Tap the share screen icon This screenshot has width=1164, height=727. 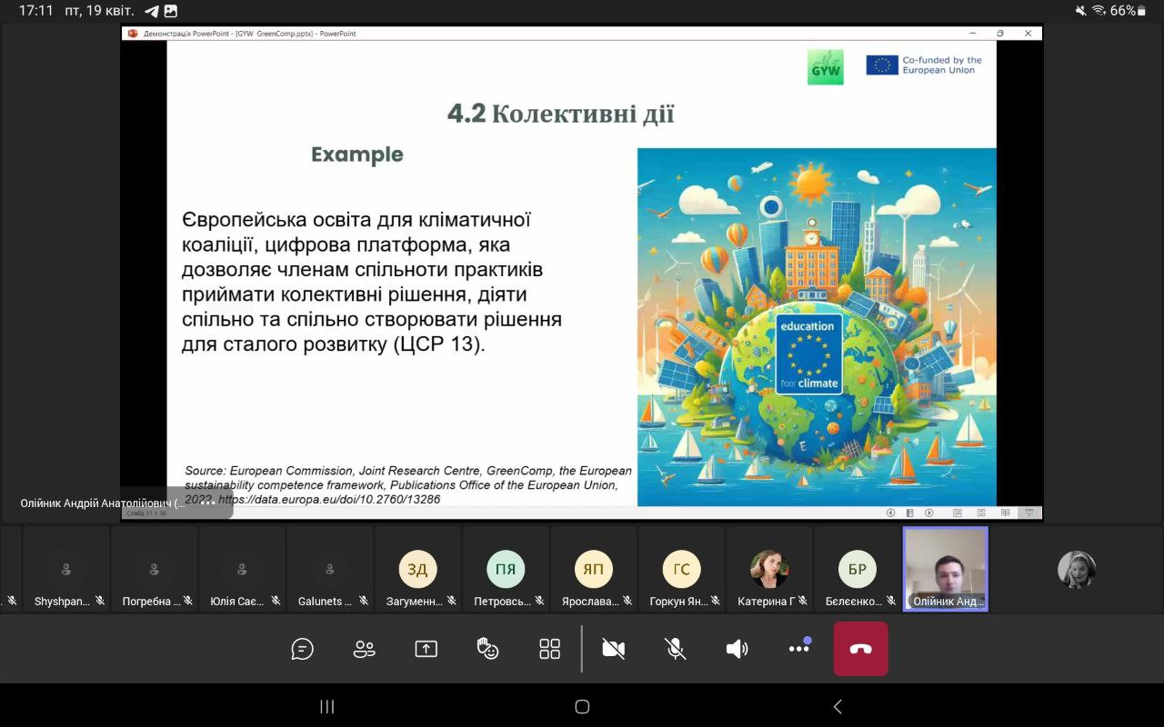426,649
